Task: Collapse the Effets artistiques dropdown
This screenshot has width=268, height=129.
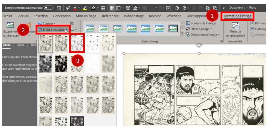Action: pos(66,30)
